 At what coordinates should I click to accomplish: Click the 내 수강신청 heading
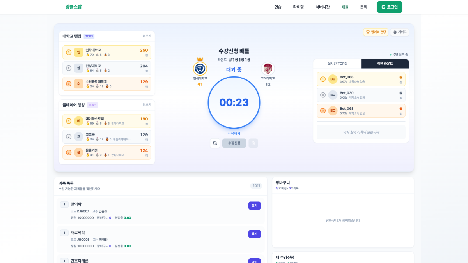(x=285, y=258)
